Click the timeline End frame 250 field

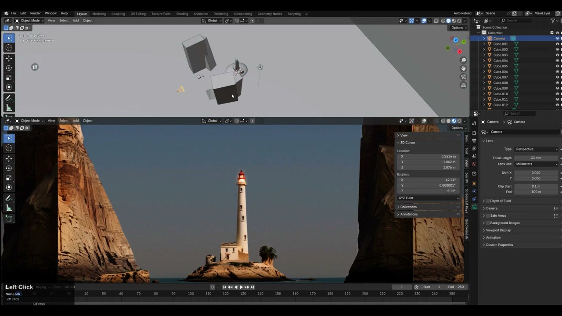pos(456,287)
